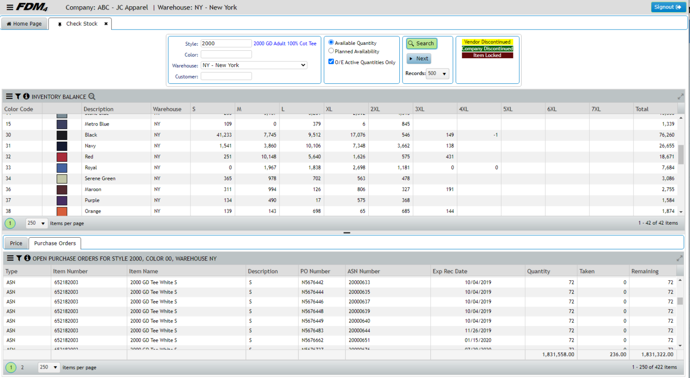Switch to the Price tab

click(16, 243)
